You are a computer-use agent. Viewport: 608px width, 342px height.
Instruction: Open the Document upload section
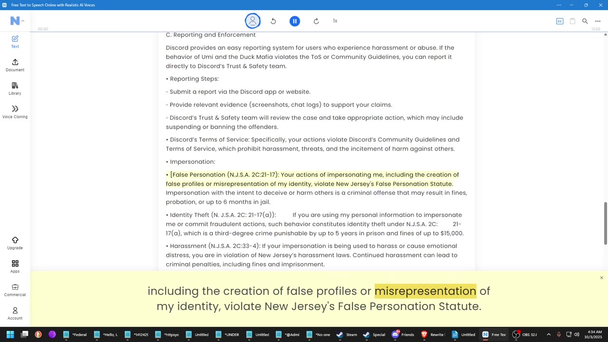(x=15, y=65)
